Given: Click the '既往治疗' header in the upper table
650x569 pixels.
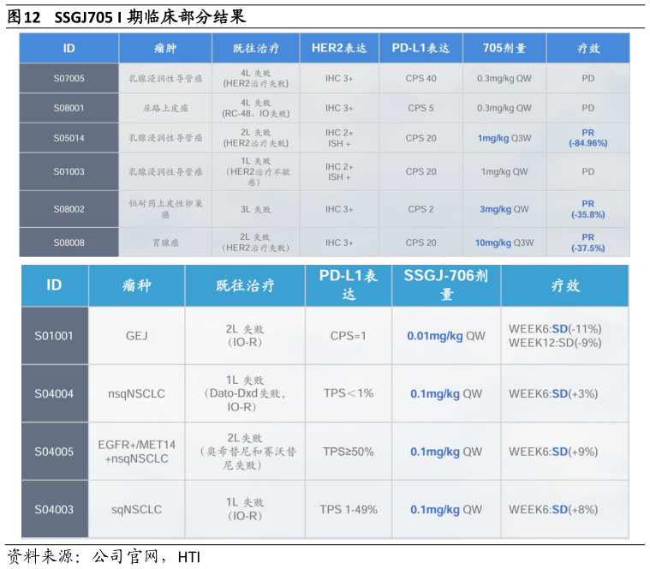Looking at the screenshot, I should (x=256, y=49).
